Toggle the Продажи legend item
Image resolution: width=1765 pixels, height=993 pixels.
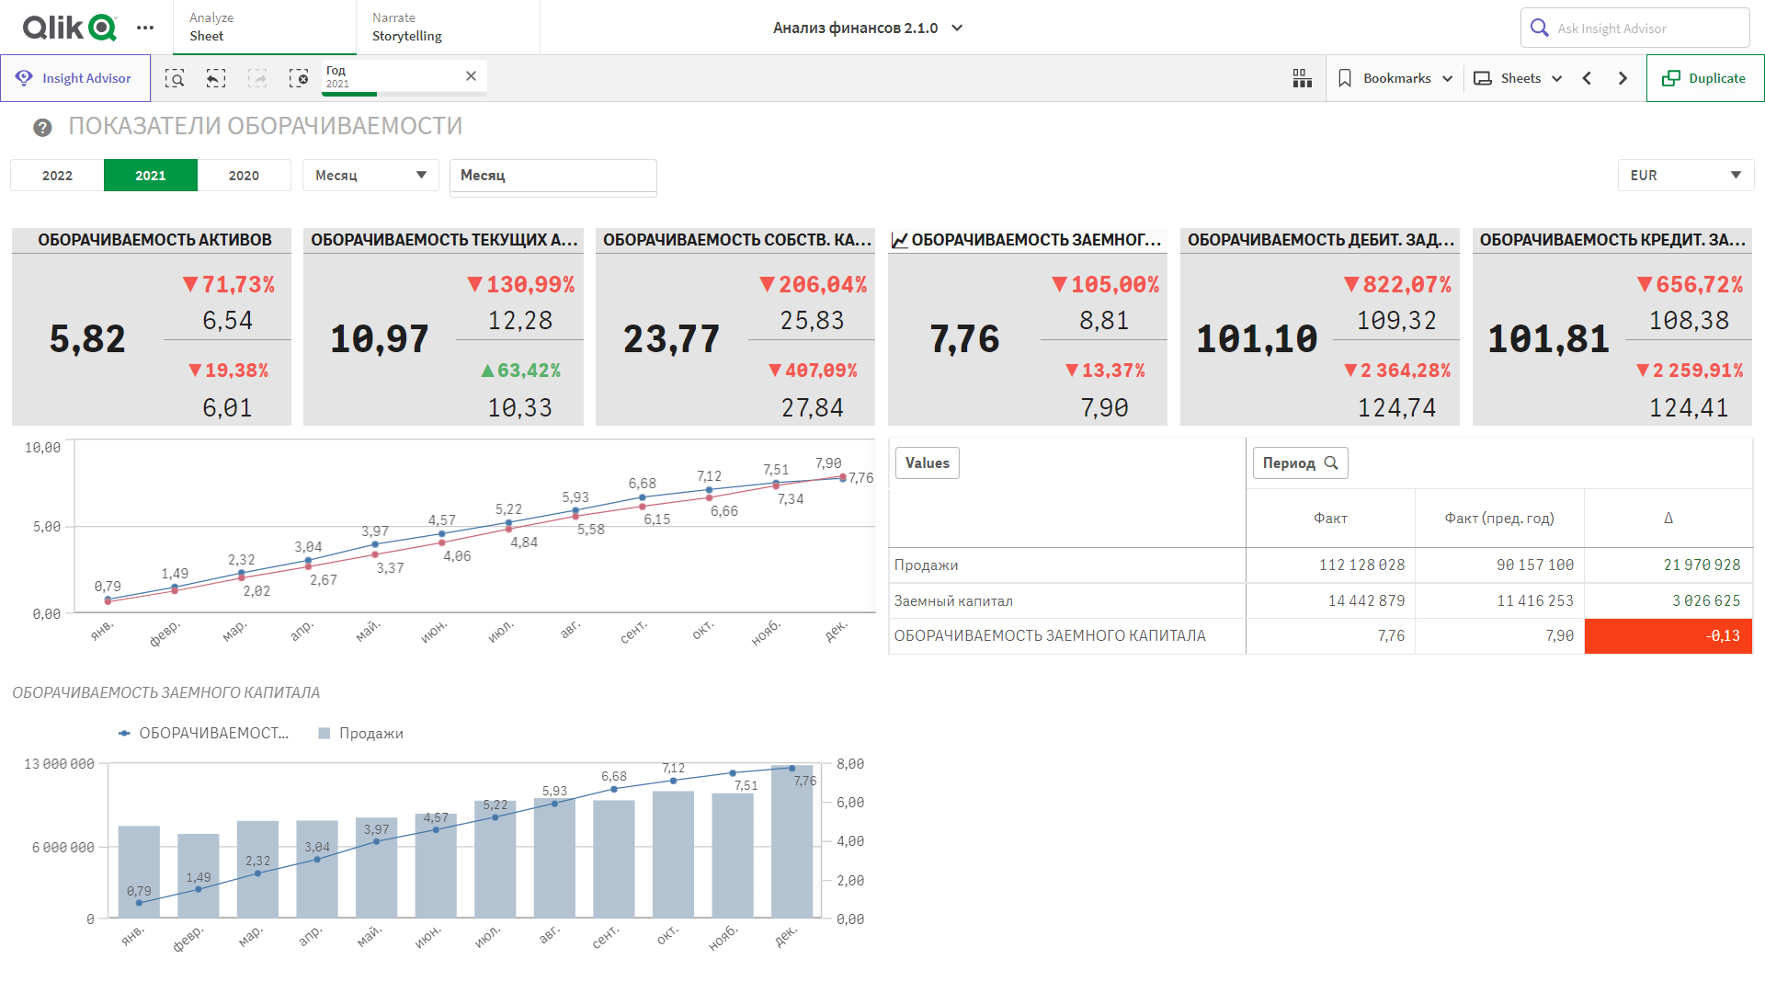pos(360,734)
